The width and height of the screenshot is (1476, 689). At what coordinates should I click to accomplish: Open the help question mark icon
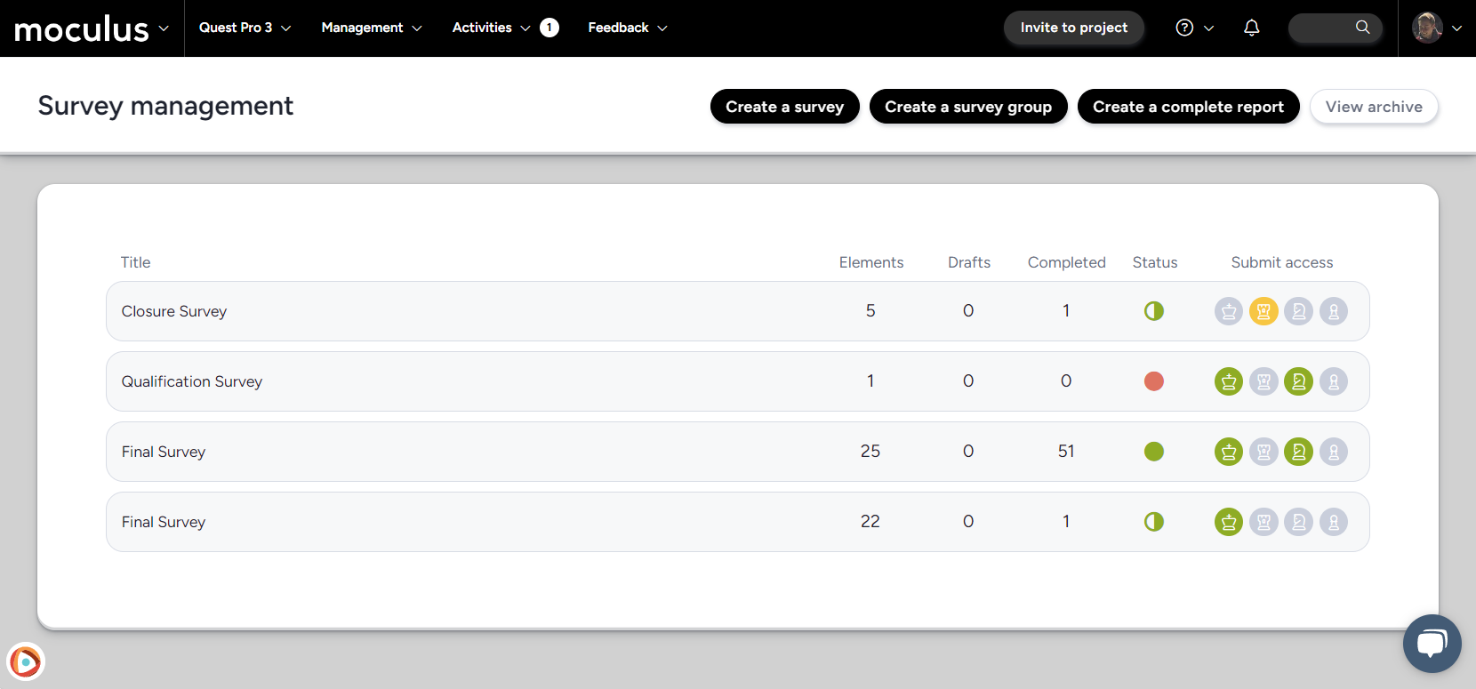pyautogui.click(x=1184, y=28)
